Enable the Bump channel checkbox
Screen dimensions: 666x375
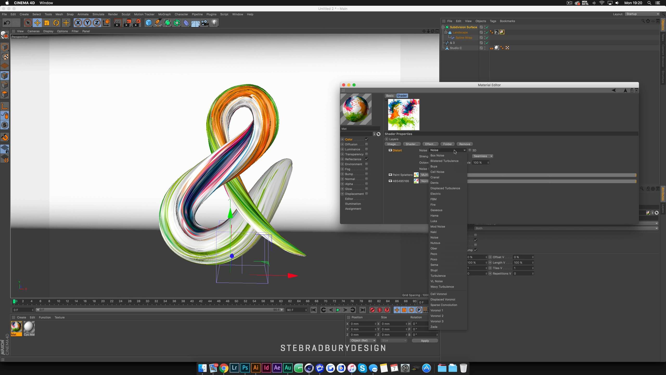[367, 174]
